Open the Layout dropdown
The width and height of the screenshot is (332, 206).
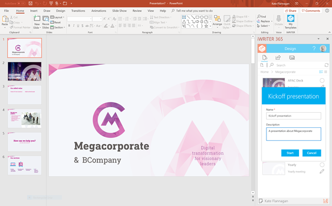click(57, 17)
